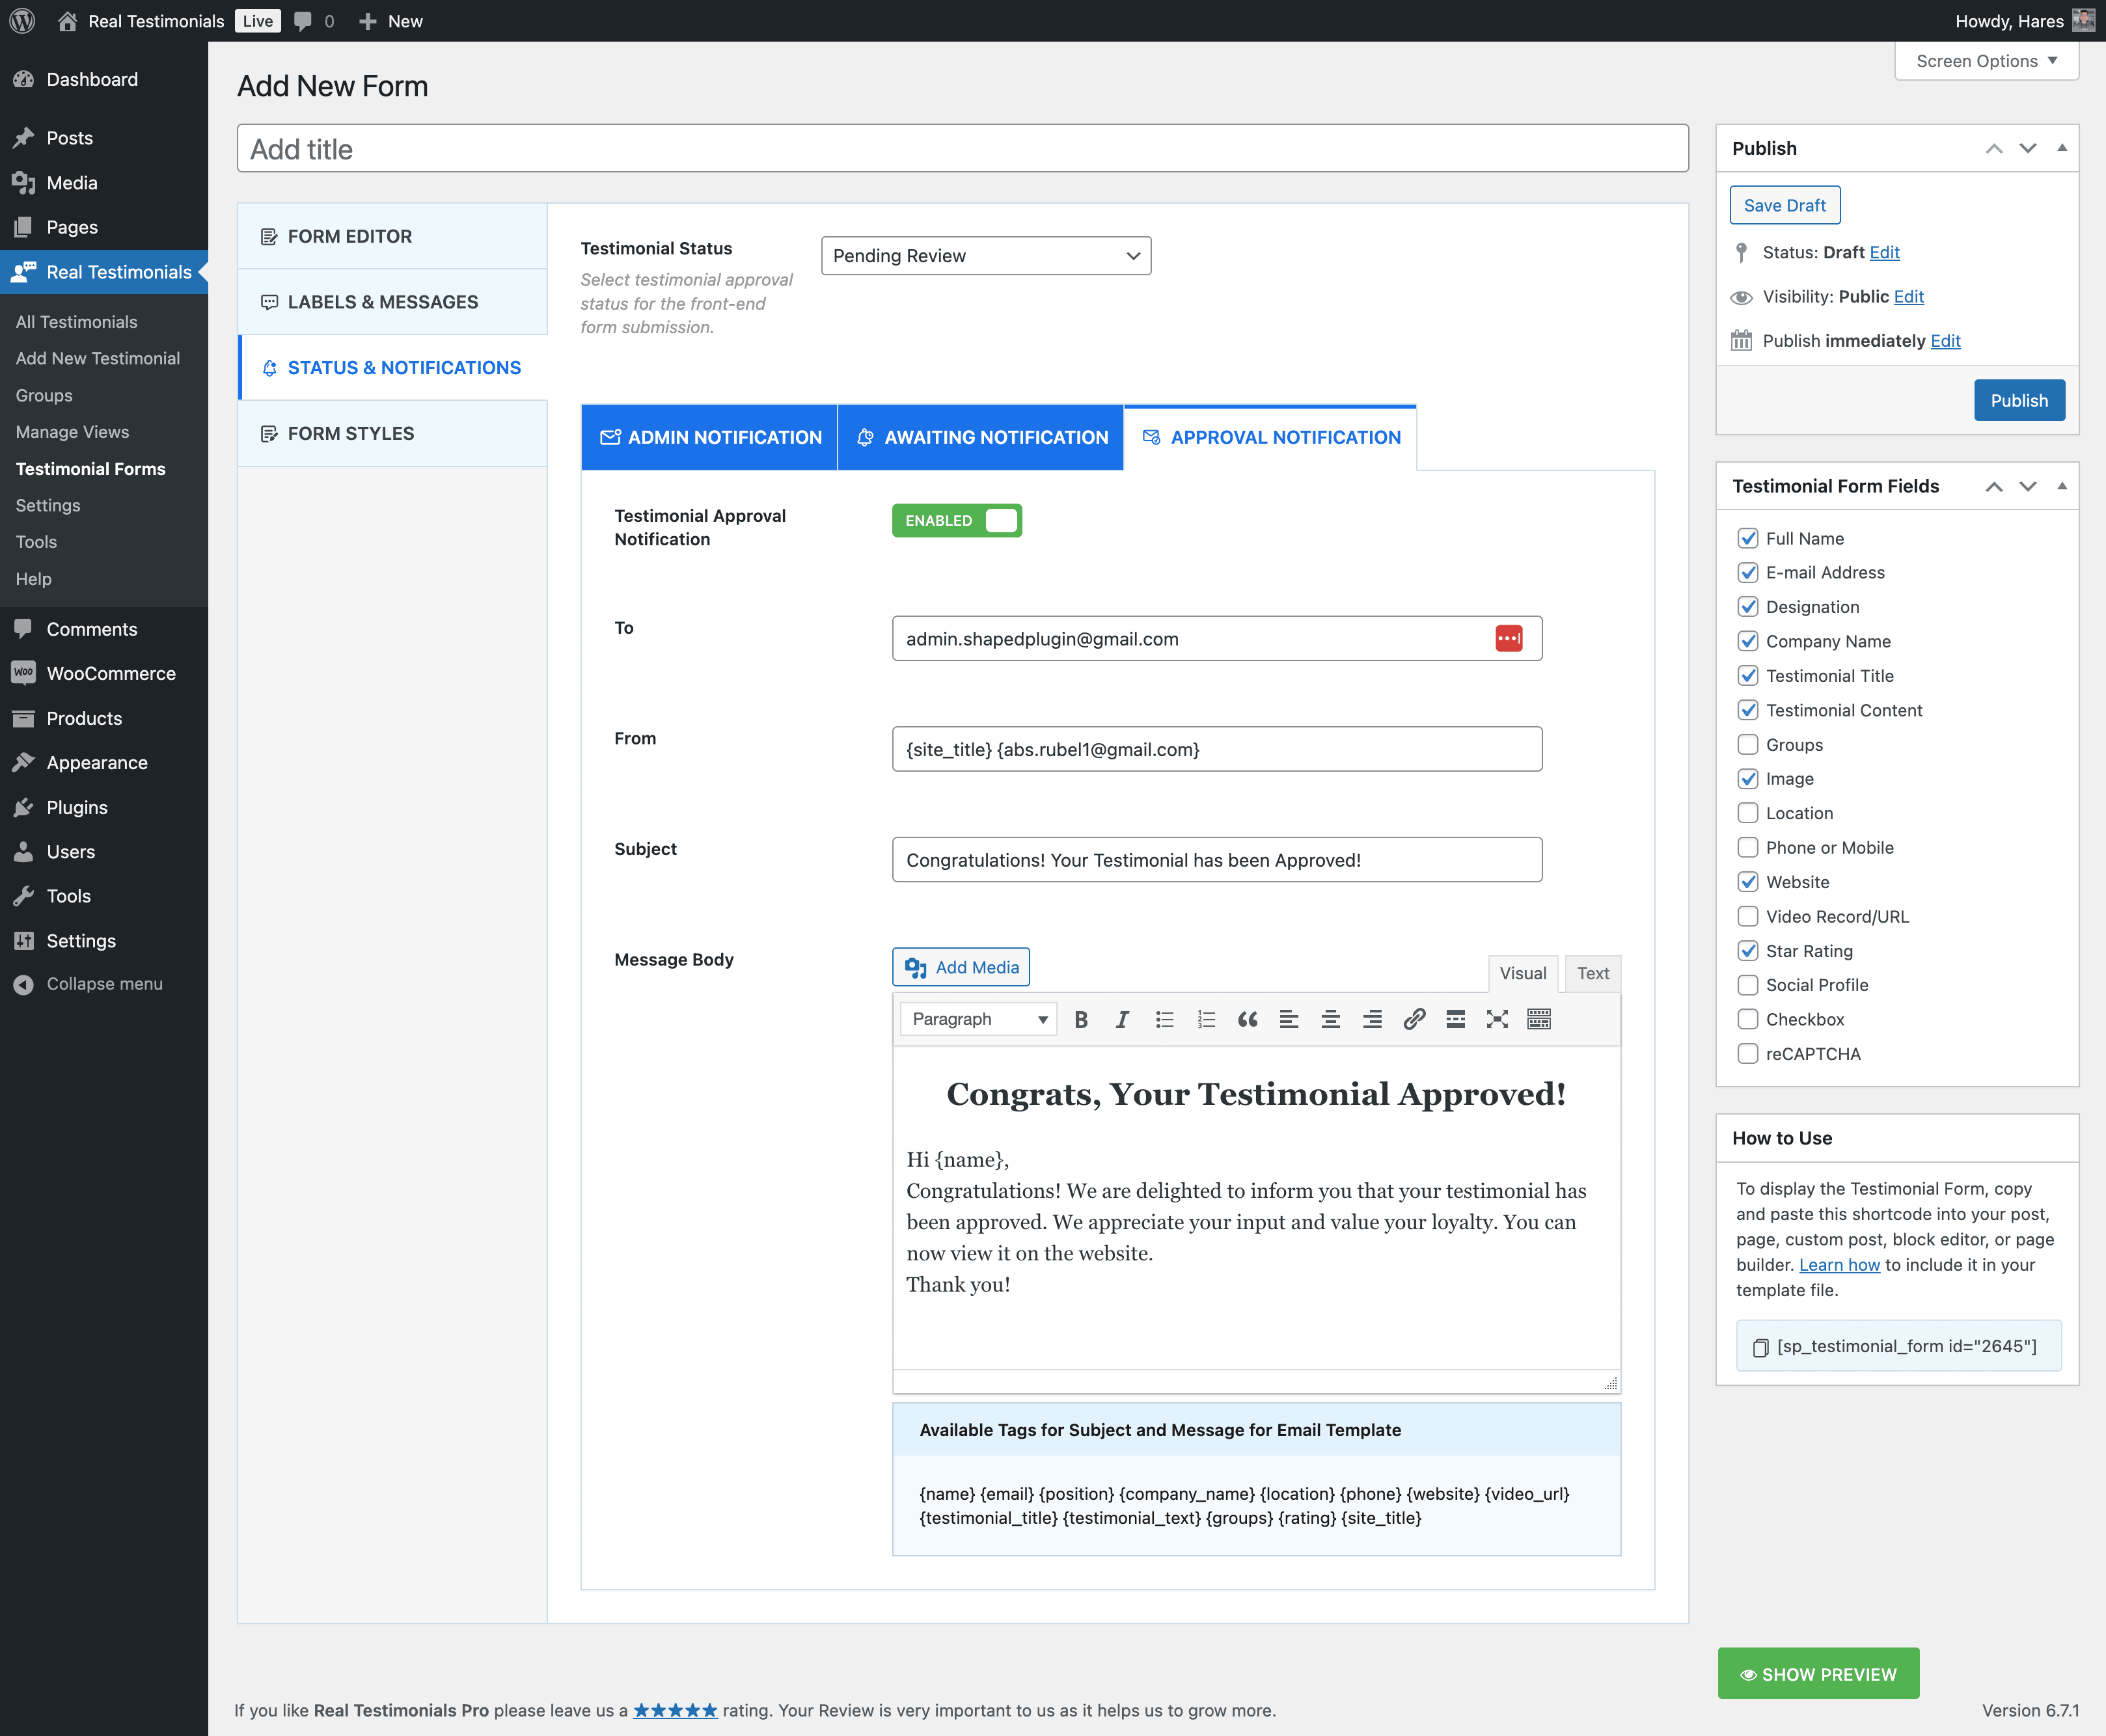The height and width of the screenshot is (1736, 2106).
Task: Click the WordPress logo icon
Action: click(22, 21)
